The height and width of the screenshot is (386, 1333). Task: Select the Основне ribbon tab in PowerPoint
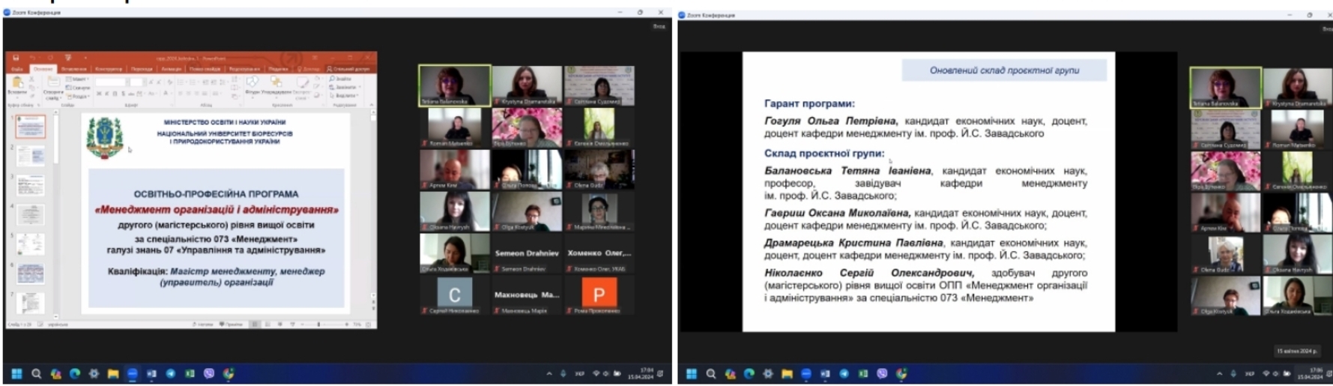(43, 69)
